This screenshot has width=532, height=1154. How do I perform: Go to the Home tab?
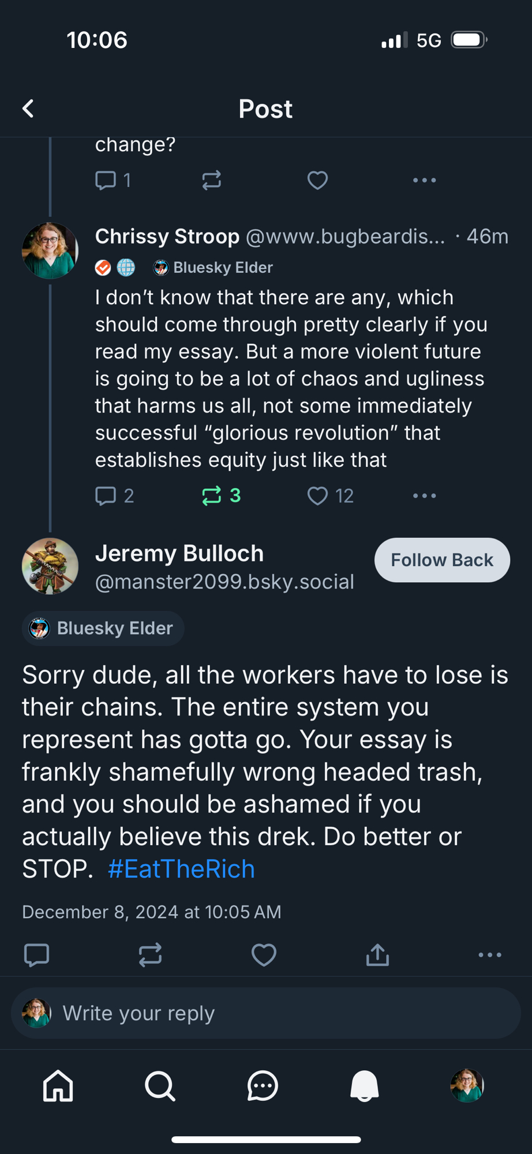(58, 1086)
